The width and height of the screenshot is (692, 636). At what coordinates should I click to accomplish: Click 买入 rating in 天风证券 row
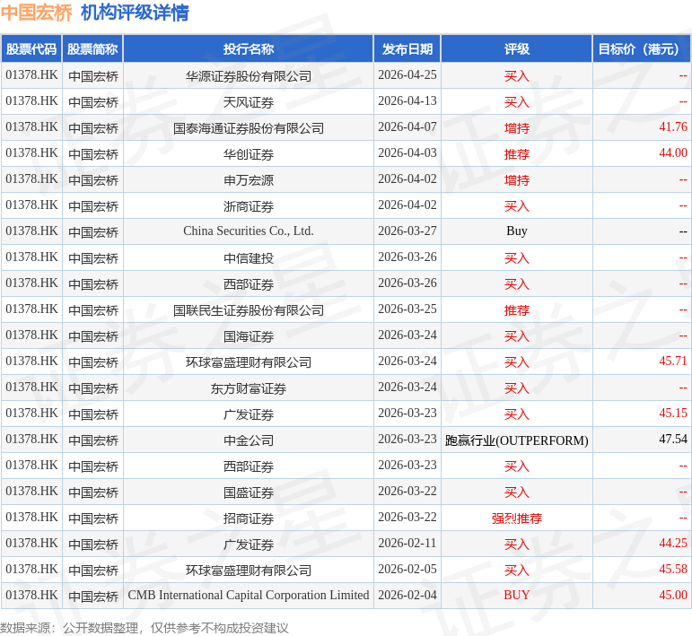pyautogui.click(x=517, y=102)
